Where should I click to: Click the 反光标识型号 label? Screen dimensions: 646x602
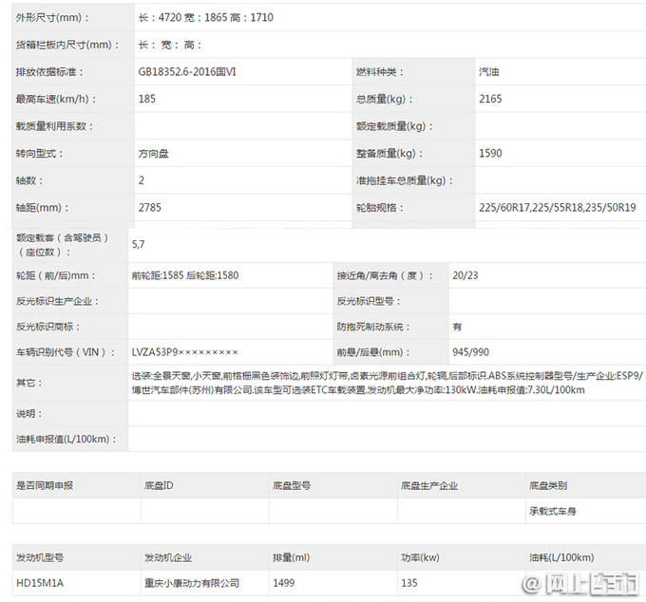tap(369, 301)
